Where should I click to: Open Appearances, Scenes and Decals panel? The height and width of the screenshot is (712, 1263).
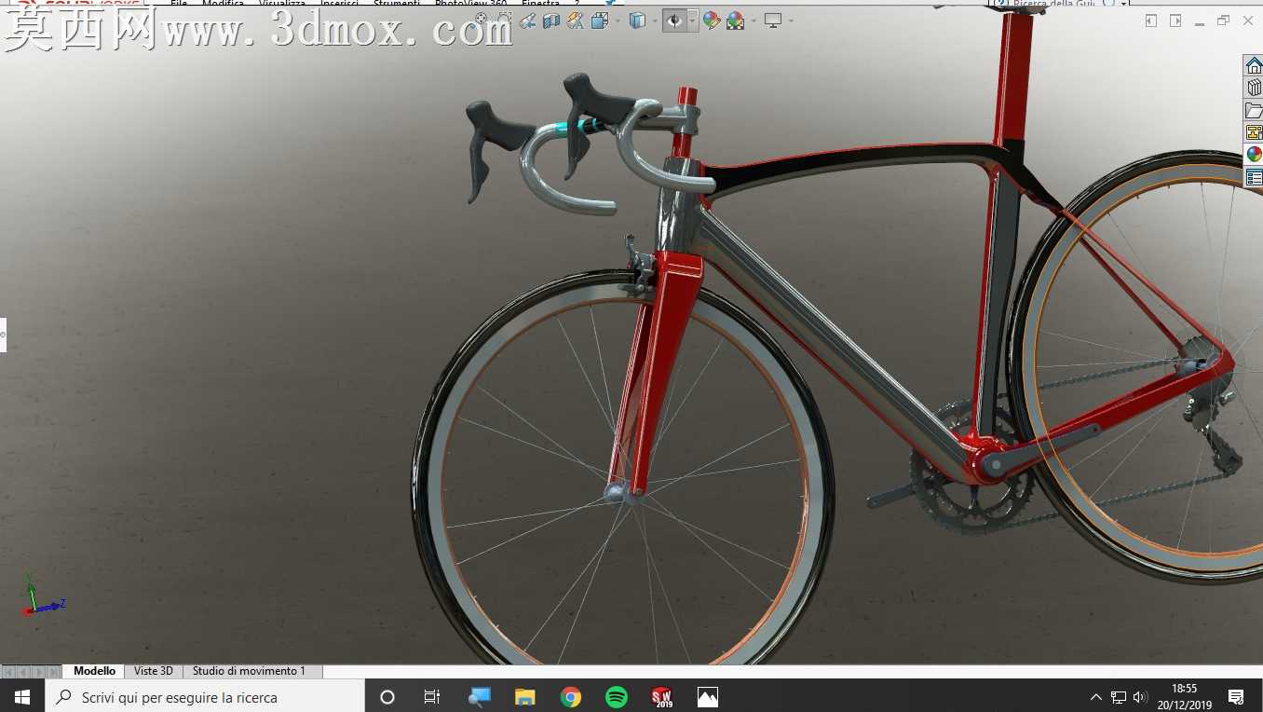(x=1254, y=155)
